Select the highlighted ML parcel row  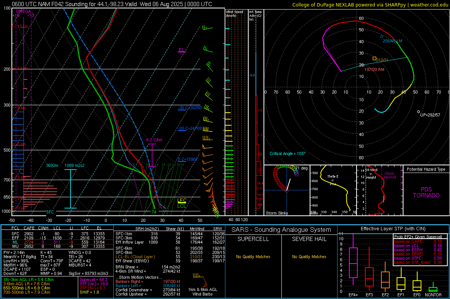point(58,242)
